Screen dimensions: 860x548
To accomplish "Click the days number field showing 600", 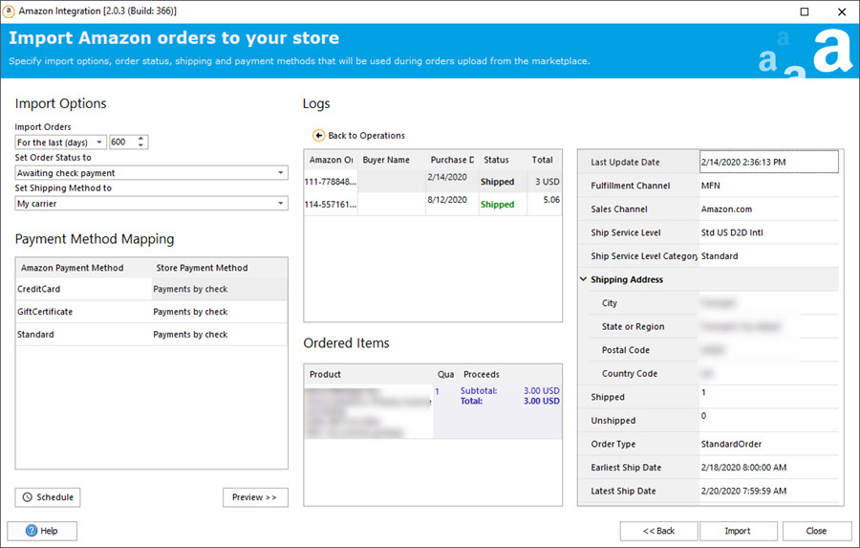I will (122, 142).
